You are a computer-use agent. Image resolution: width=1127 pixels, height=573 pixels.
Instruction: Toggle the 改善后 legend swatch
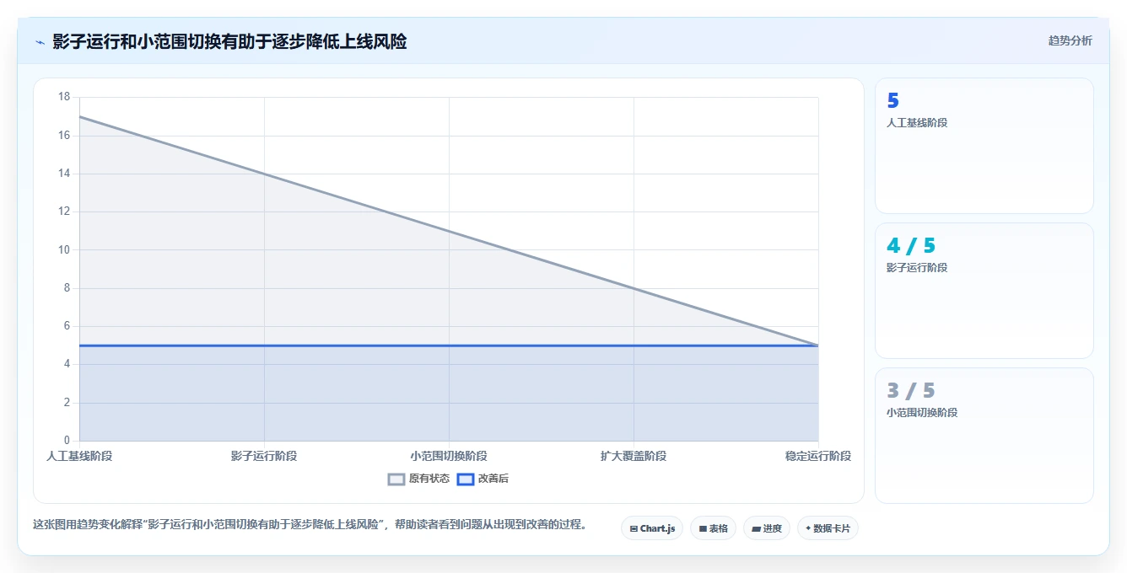coord(466,479)
